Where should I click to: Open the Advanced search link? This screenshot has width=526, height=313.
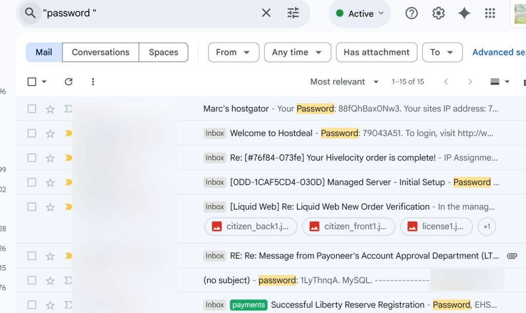click(499, 52)
